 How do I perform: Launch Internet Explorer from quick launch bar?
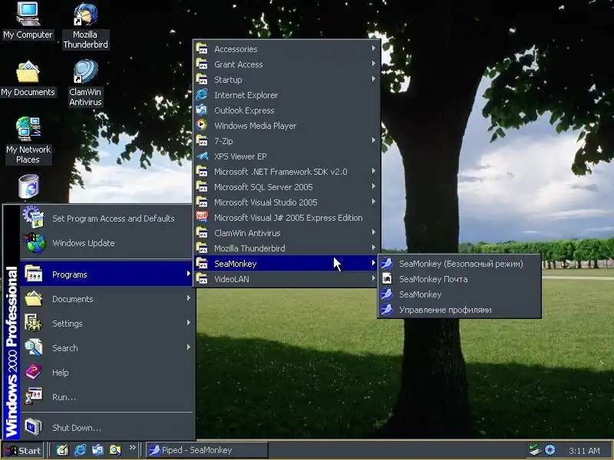[x=81, y=450]
